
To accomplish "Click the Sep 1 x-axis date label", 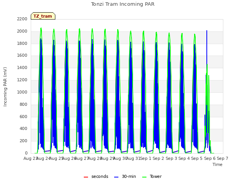I will (146, 158).
